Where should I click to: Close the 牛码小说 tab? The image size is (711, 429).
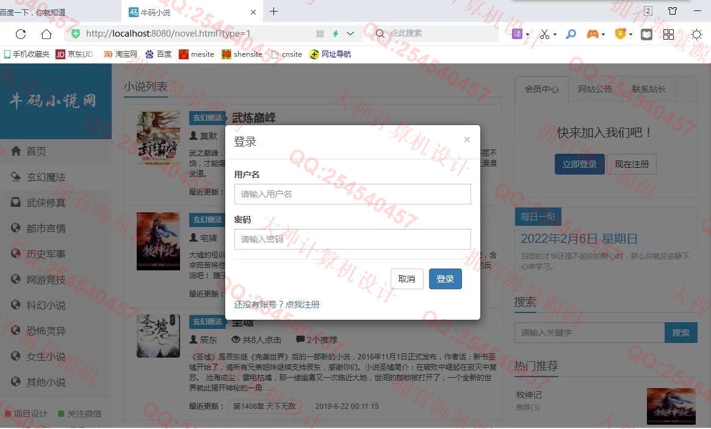coord(253,12)
